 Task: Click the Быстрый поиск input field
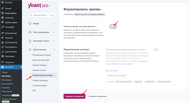point(42,15)
